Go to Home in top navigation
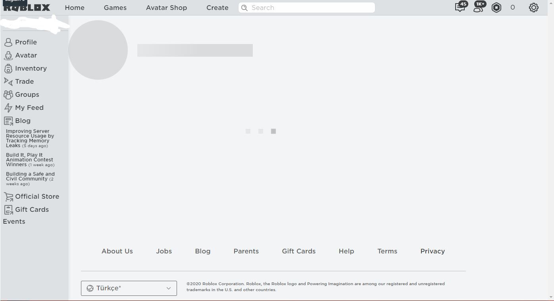The height and width of the screenshot is (301, 554). coord(75,8)
